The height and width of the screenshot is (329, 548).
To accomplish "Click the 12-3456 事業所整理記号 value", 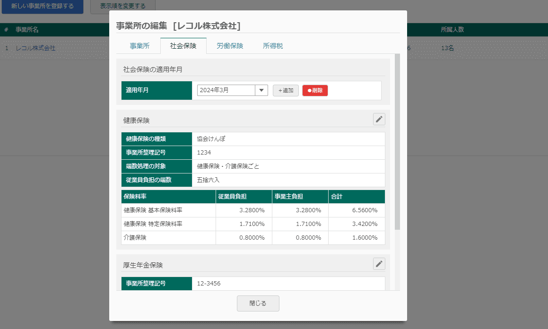I will coord(209,284).
